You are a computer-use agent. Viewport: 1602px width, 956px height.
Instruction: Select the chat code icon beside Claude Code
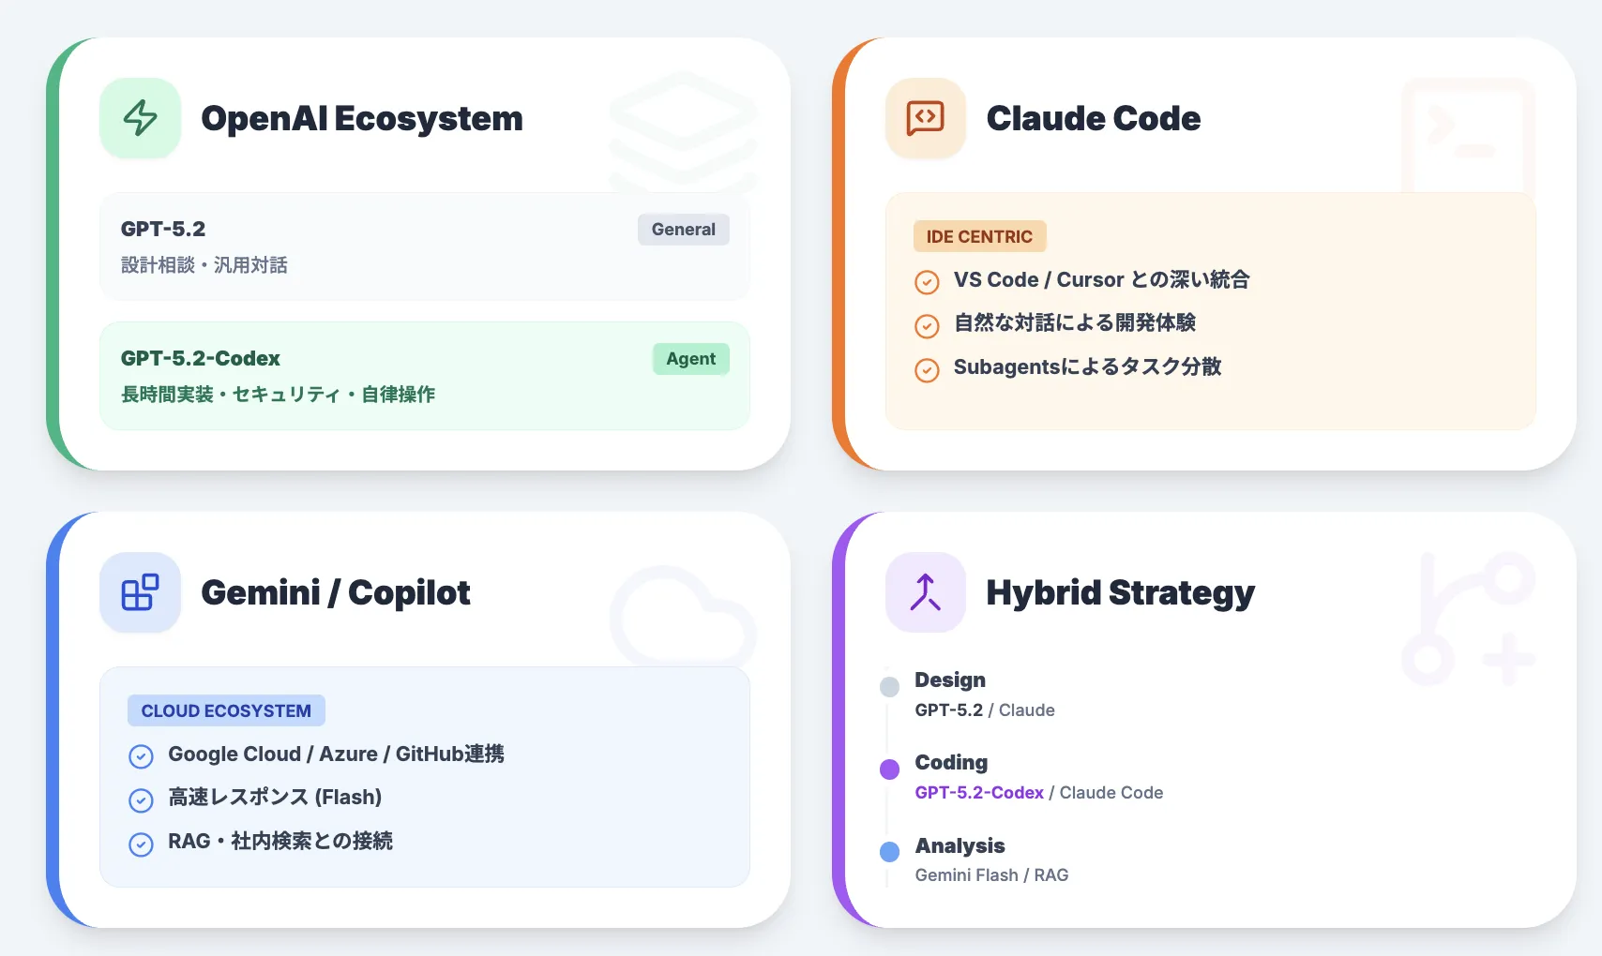pos(925,118)
